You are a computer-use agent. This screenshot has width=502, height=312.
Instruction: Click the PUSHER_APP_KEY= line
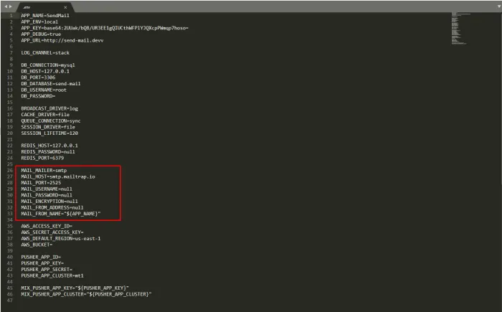point(42,263)
